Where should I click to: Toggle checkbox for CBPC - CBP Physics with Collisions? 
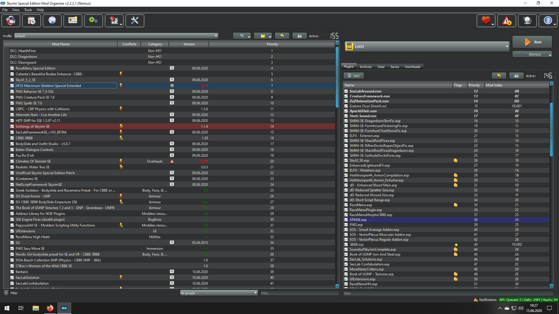point(11,109)
